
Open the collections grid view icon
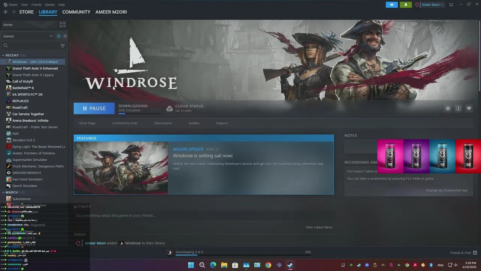(x=62, y=24)
